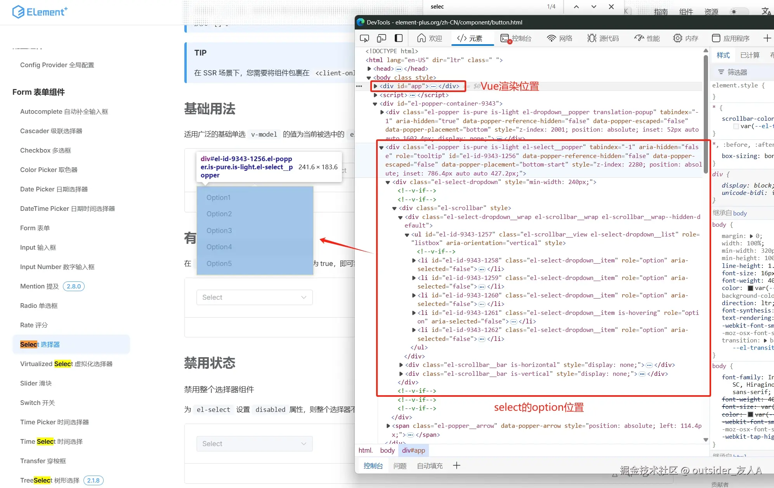Close the find bar
This screenshot has width=774, height=488.
pyautogui.click(x=611, y=7)
